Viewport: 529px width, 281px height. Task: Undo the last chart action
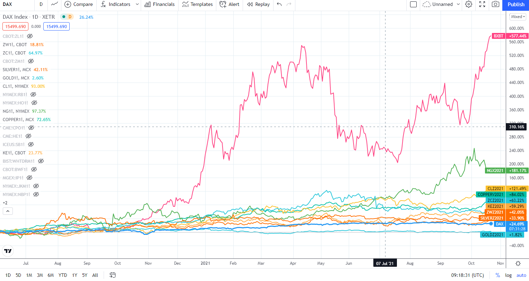(x=279, y=4)
